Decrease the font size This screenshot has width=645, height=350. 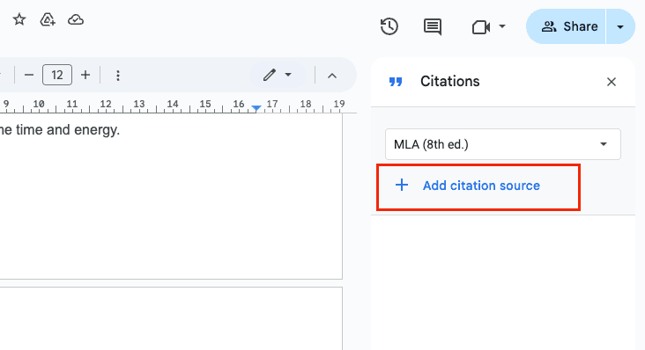[29, 75]
